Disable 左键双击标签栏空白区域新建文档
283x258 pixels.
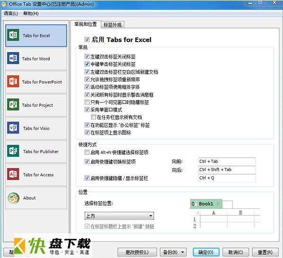[87, 72]
